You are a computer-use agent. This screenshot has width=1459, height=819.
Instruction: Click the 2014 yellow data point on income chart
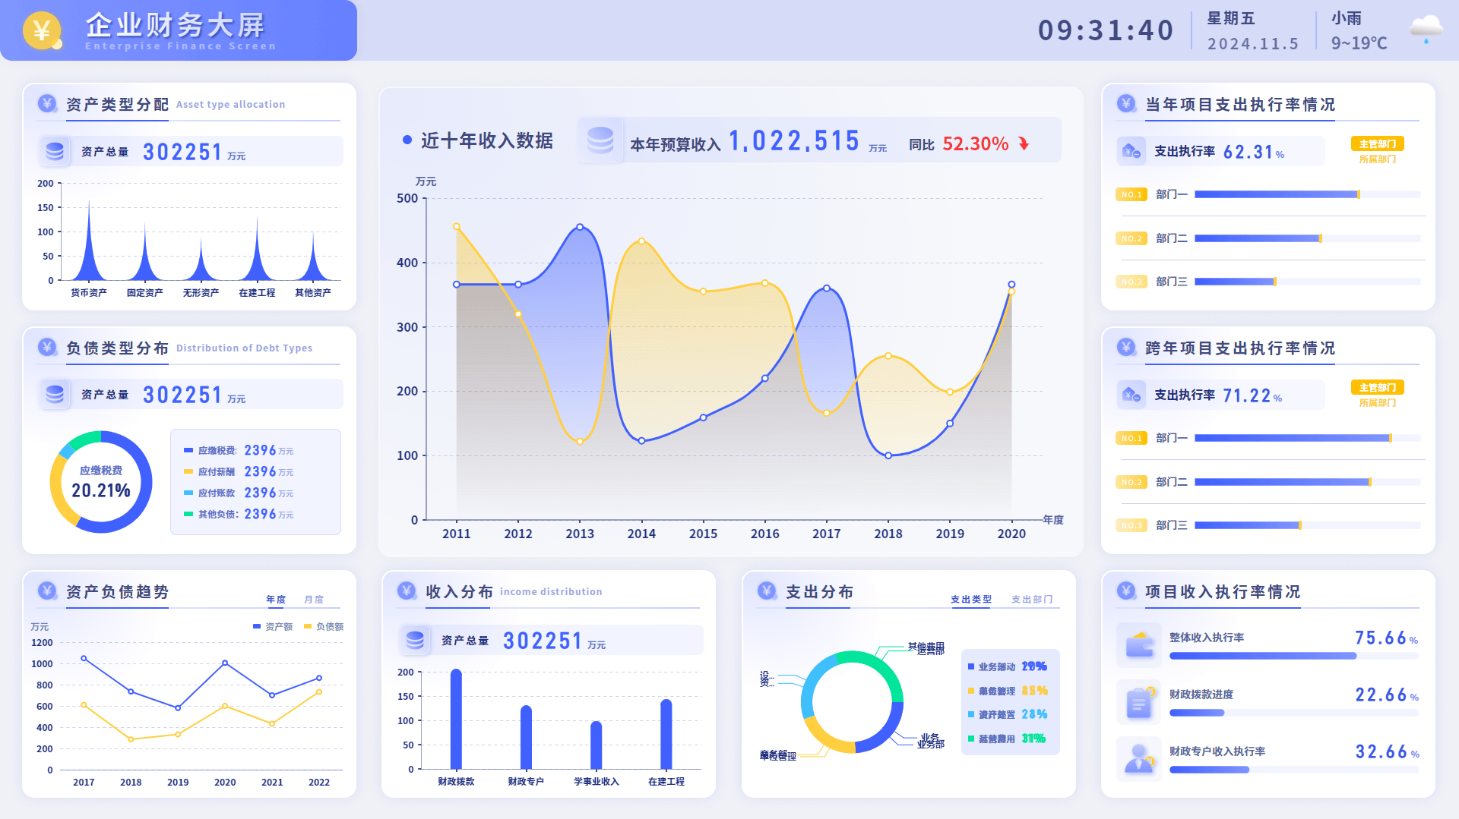pyautogui.click(x=642, y=241)
